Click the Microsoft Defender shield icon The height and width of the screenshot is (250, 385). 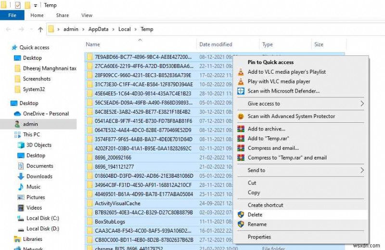(241, 91)
